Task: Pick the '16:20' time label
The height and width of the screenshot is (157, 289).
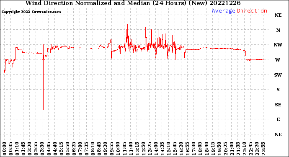Action: (x=181, y=149)
